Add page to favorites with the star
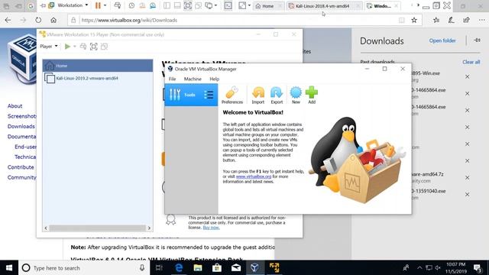The height and width of the screenshot is (275, 489). point(414,20)
